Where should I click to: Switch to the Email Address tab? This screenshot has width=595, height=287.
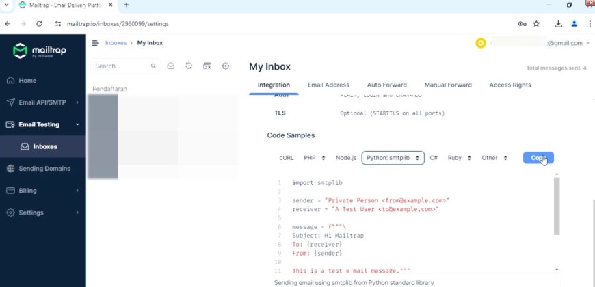[x=328, y=85]
